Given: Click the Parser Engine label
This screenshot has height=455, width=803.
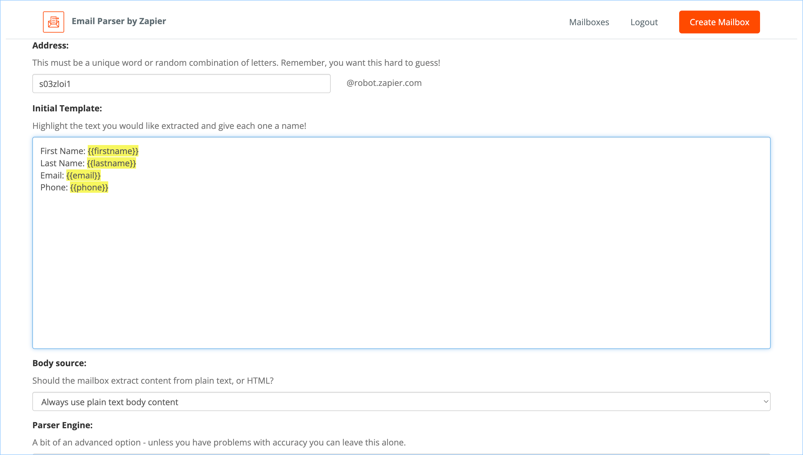Looking at the screenshot, I should pos(63,425).
